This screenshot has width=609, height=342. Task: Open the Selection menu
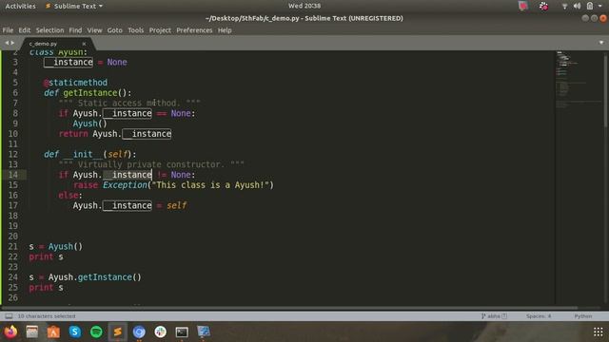49,30
